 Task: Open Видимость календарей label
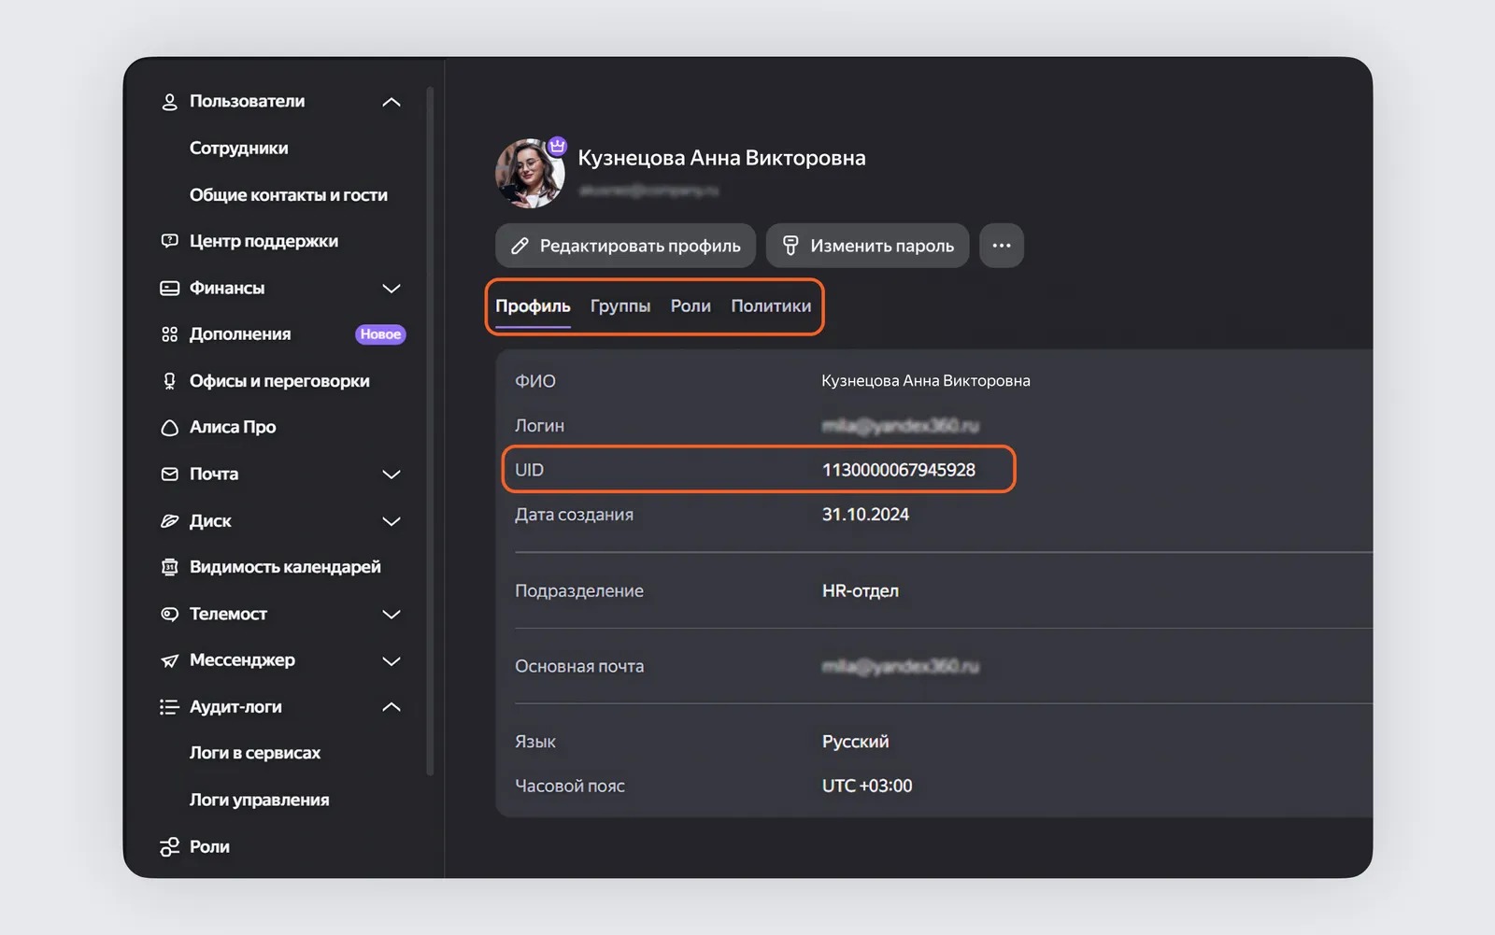tap(285, 567)
